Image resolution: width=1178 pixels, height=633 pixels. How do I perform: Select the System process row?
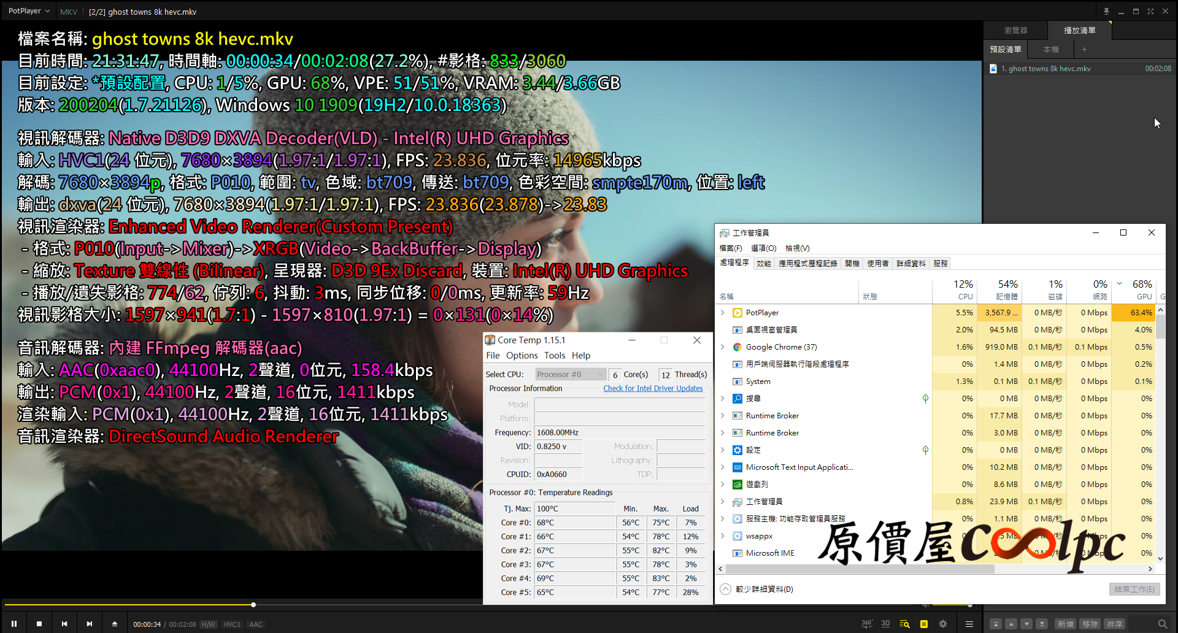tap(937, 382)
